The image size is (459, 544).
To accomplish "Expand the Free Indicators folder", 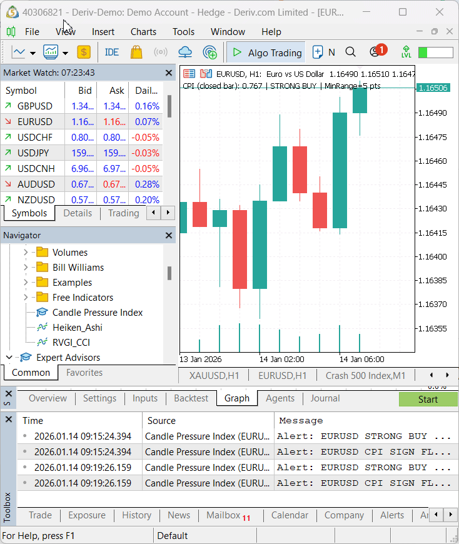I will coord(26,298).
